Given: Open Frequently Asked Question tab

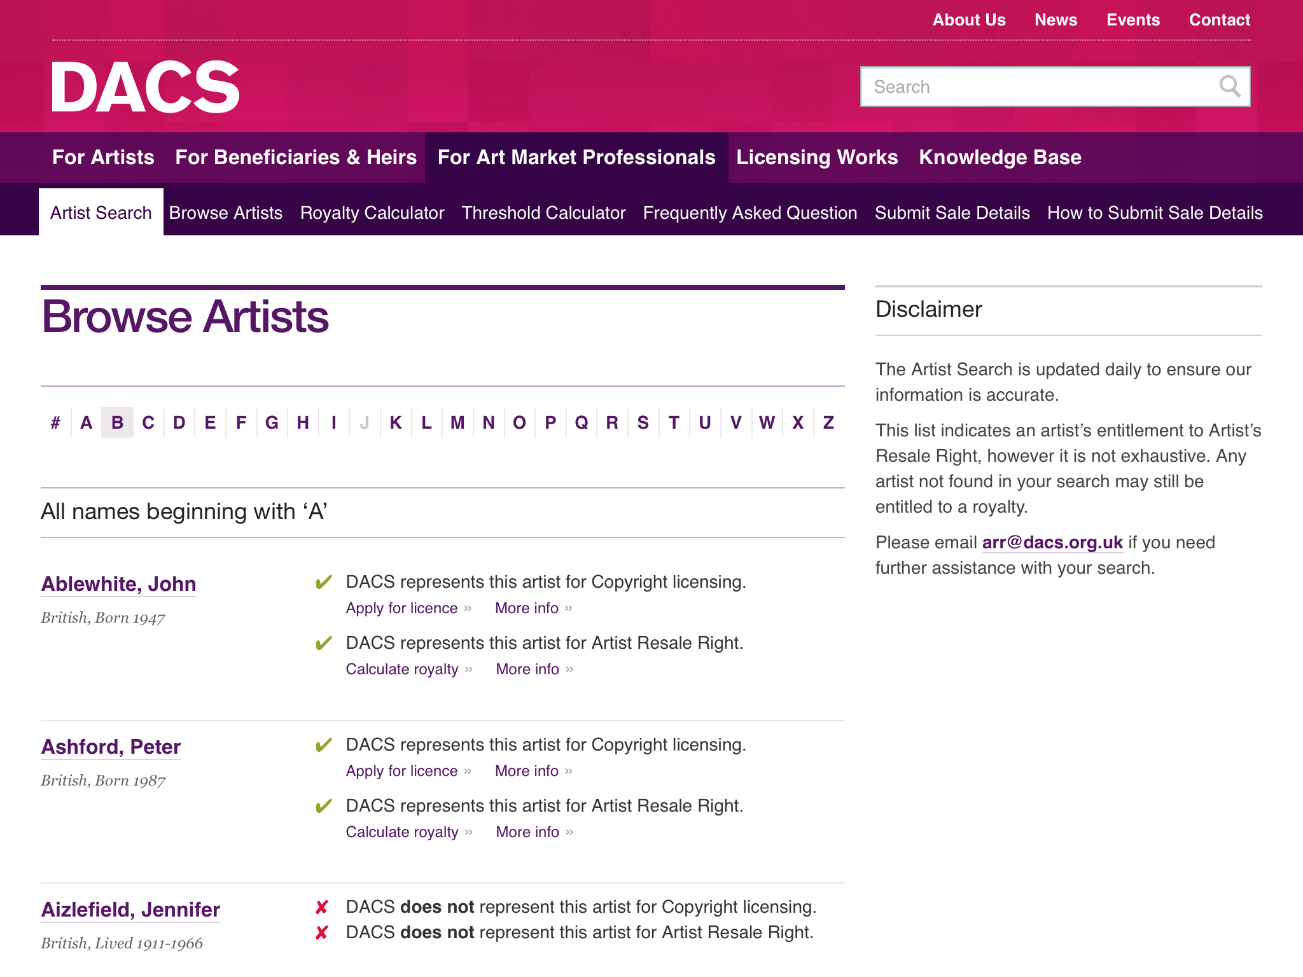Looking at the screenshot, I should pyautogui.click(x=750, y=212).
